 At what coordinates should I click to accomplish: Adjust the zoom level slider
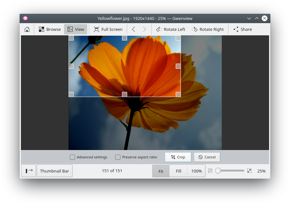229,171
